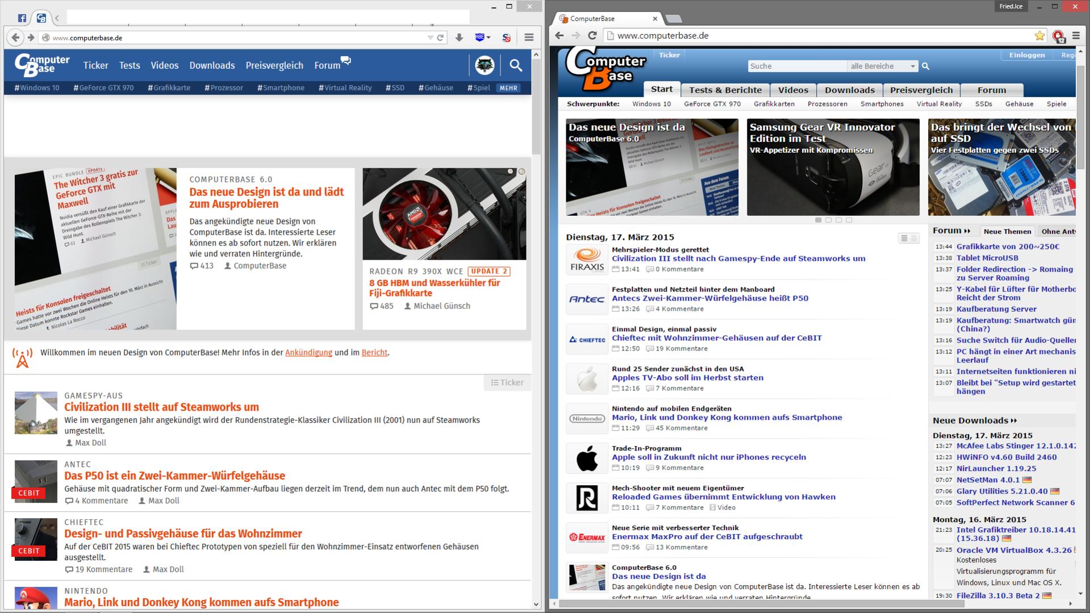Go back a page in Chrome
The image size is (1090, 613).
[559, 35]
